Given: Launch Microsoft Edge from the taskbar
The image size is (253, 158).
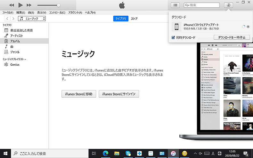Looking at the screenshot, I should click(106, 153).
